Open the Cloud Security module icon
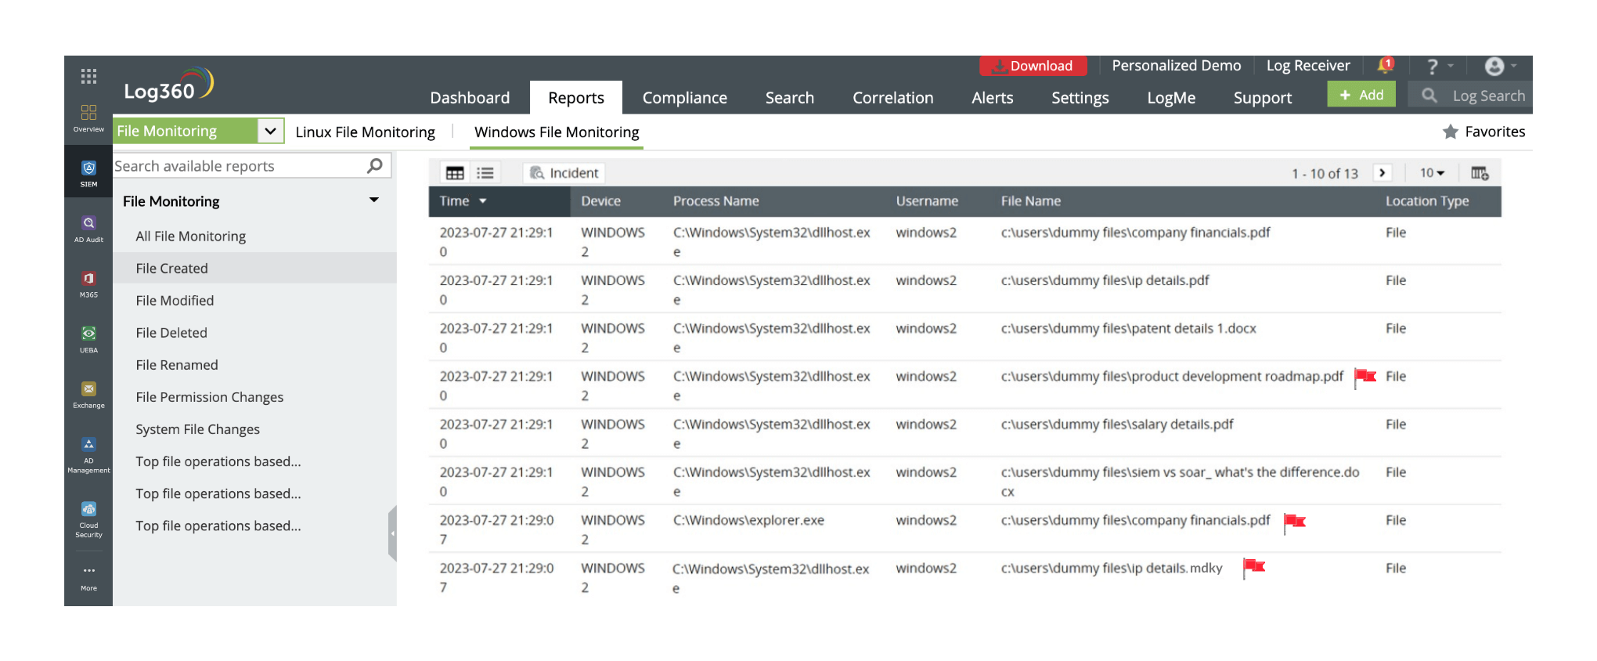 pos(88,518)
